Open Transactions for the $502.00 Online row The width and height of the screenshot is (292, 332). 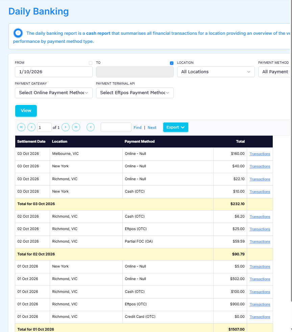(260, 279)
